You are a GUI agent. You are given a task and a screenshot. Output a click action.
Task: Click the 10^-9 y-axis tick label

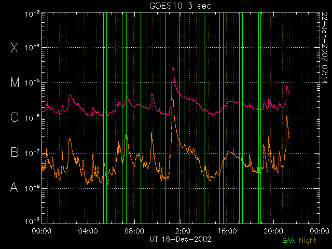click(32, 221)
